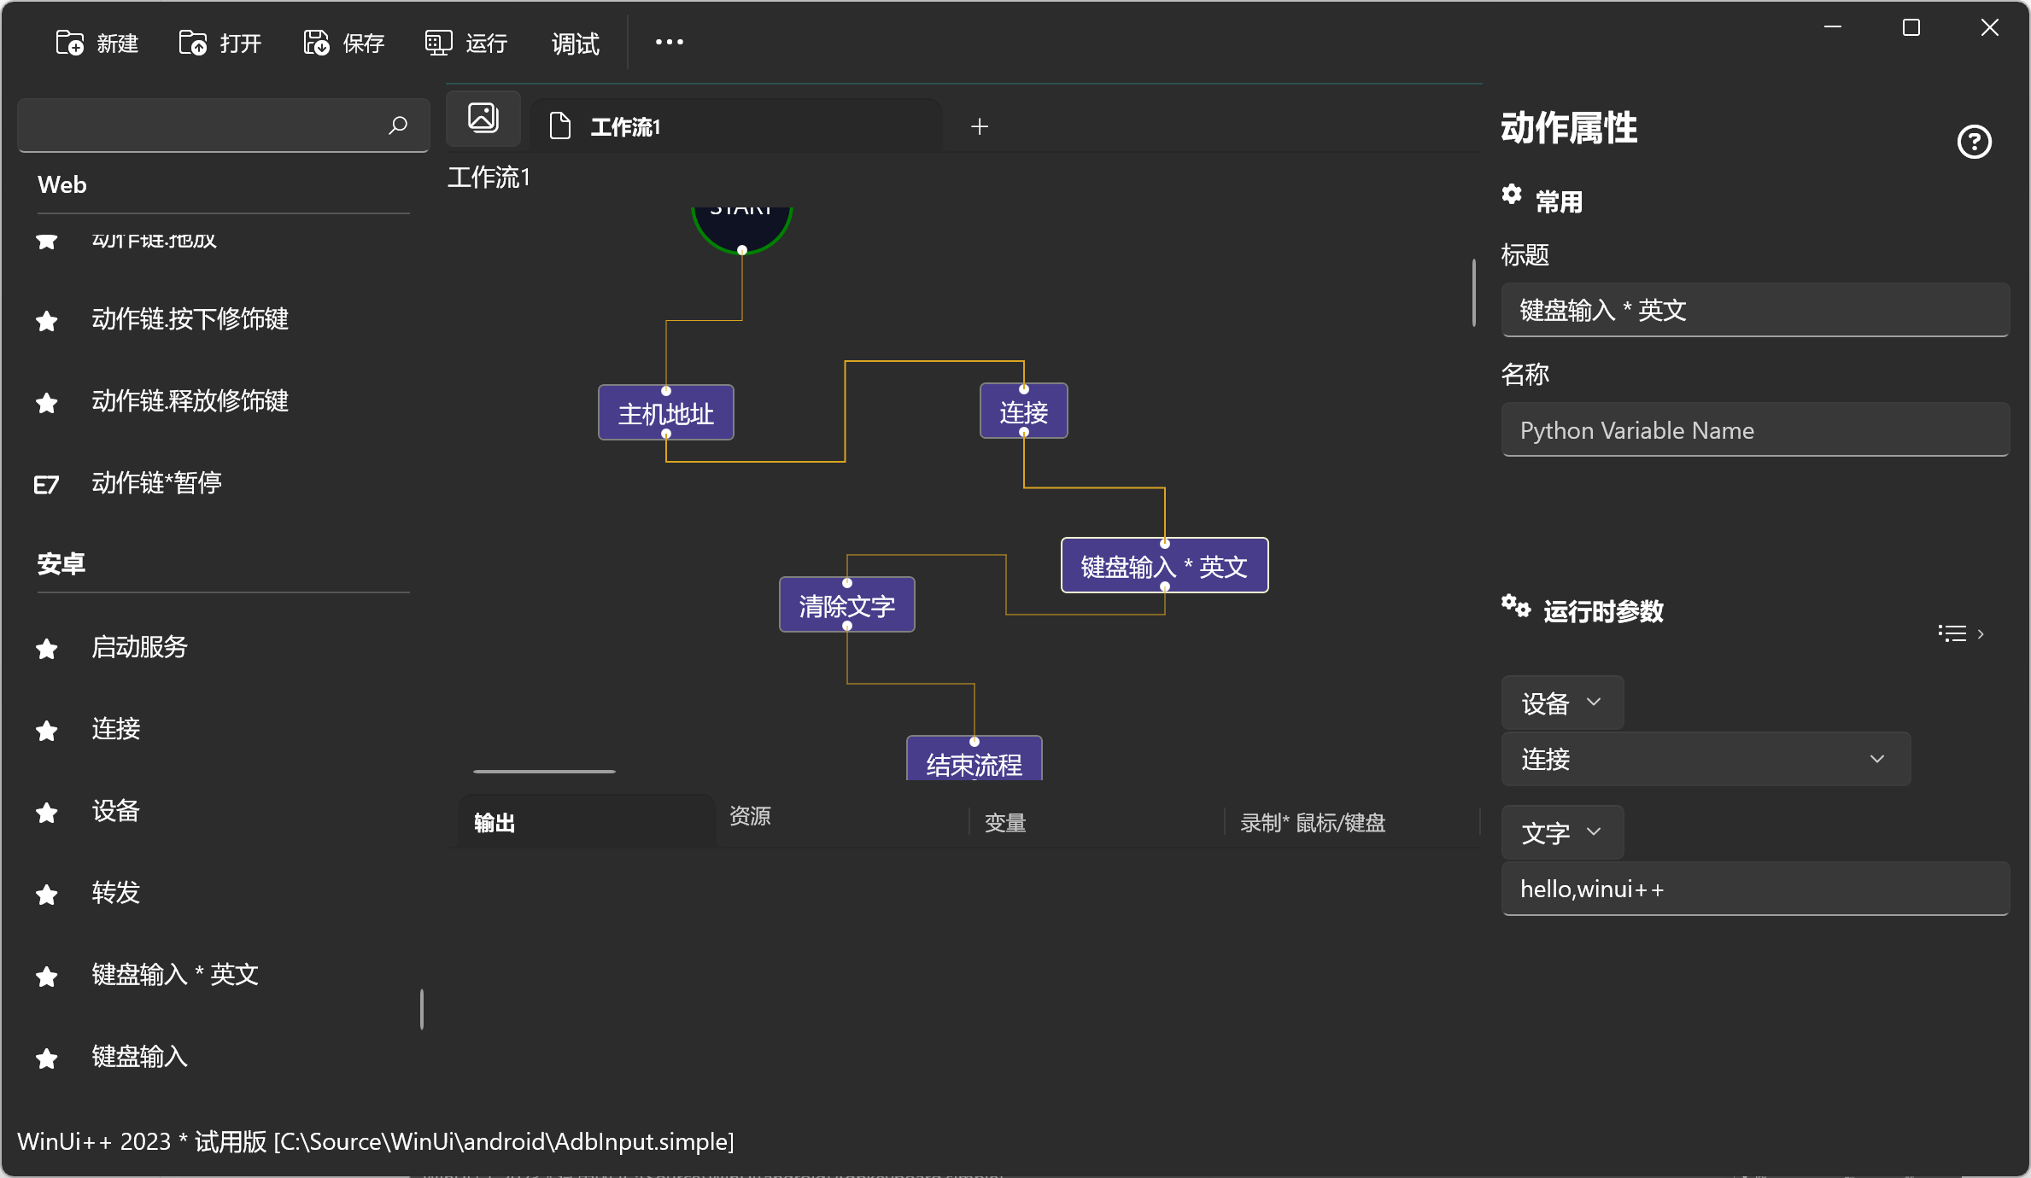Switch to the 资源 tab
The height and width of the screenshot is (1178, 2031).
click(750, 816)
